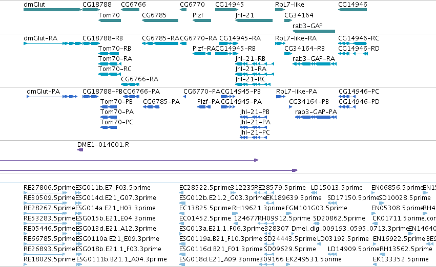Click the Jhl-21-RA transcript label
The width and height of the screenshot is (436, 267).
[x=251, y=69]
